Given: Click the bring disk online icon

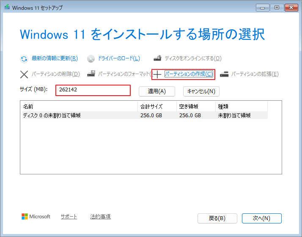Looking at the screenshot, I should [157, 58].
